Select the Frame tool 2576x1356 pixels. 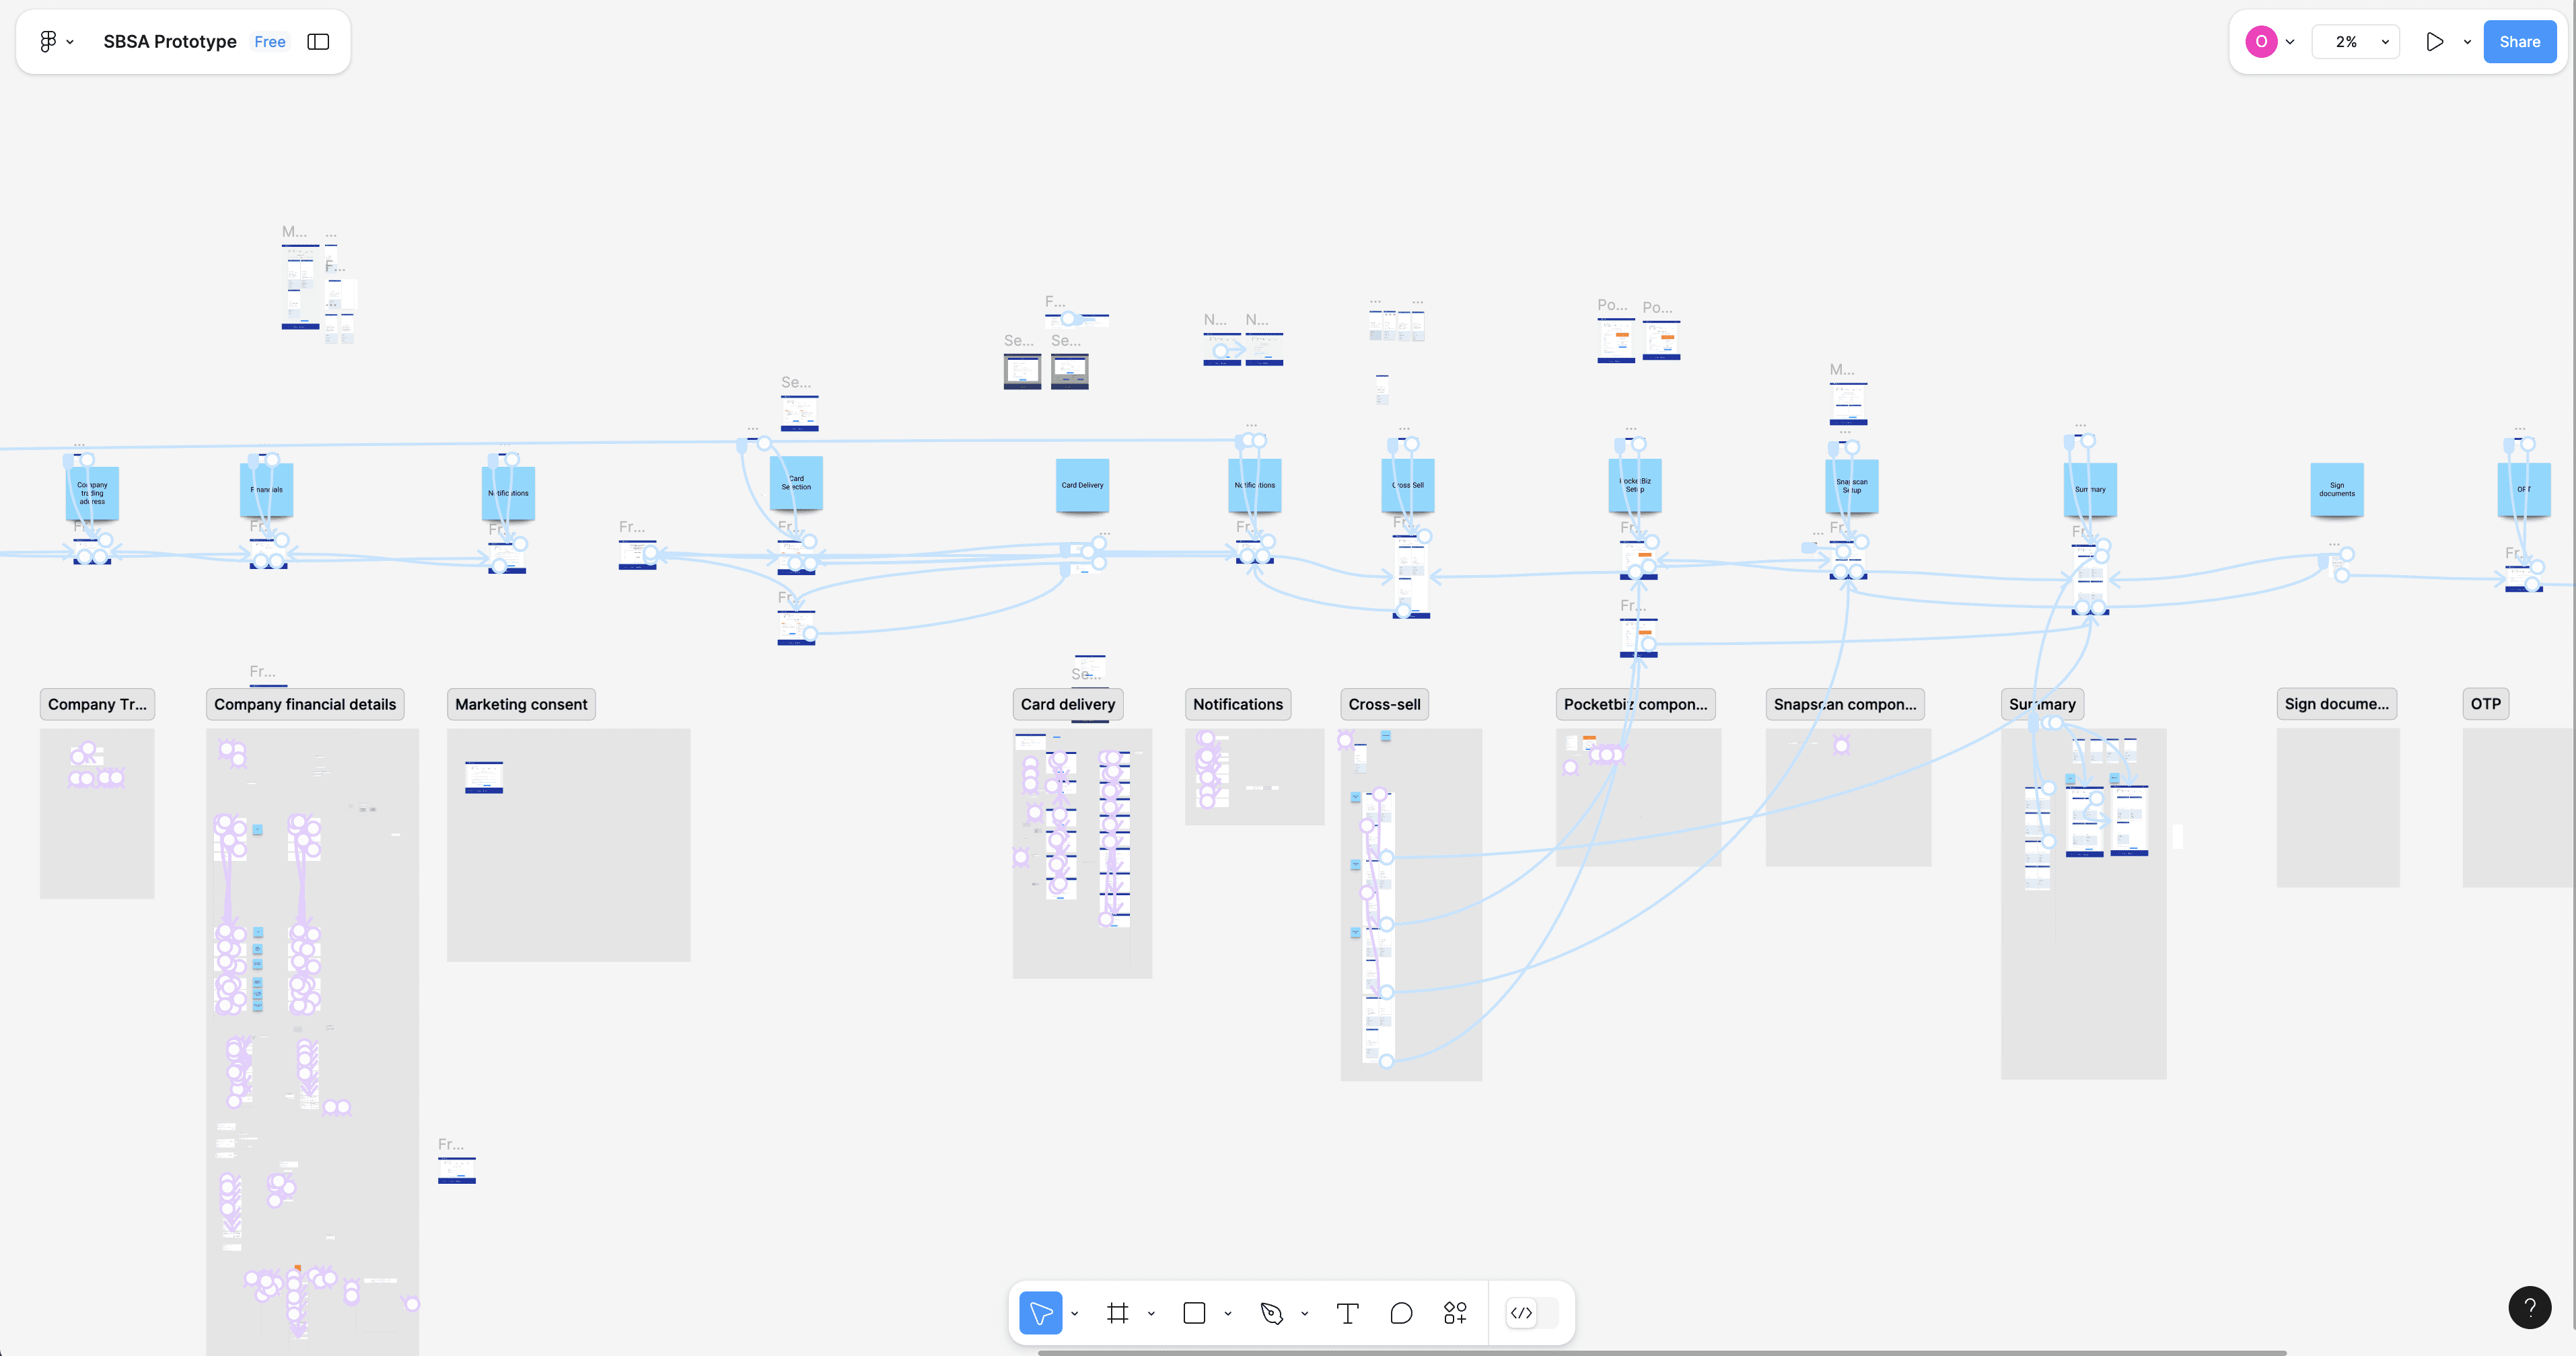click(x=1118, y=1313)
